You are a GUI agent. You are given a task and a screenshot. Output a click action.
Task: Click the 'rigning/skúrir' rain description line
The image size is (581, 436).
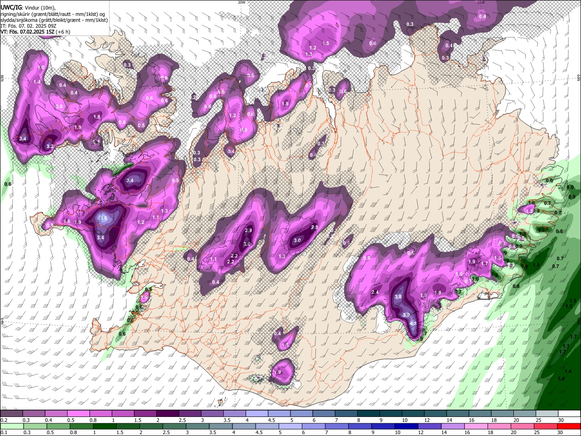click(52, 14)
